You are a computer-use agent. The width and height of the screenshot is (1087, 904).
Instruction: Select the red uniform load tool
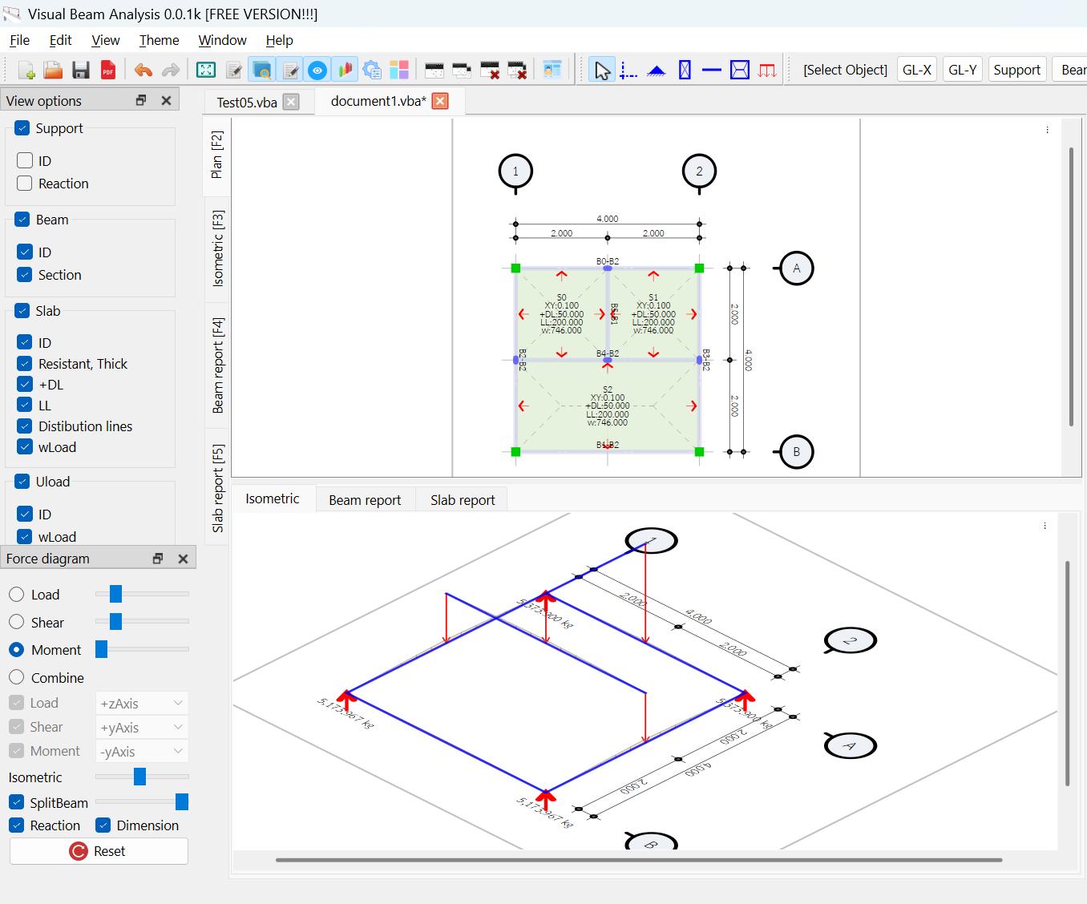pyautogui.click(x=767, y=71)
